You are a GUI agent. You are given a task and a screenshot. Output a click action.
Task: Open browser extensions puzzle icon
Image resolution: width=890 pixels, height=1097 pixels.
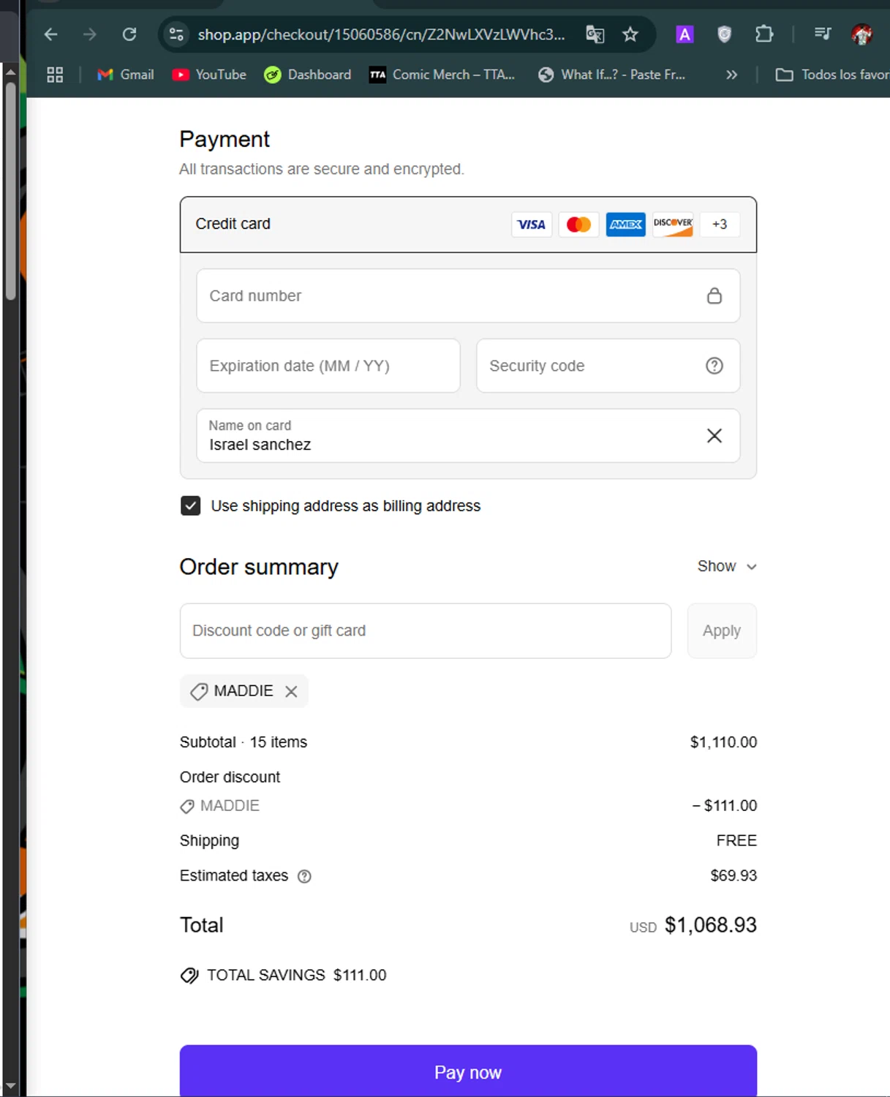click(764, 34)
